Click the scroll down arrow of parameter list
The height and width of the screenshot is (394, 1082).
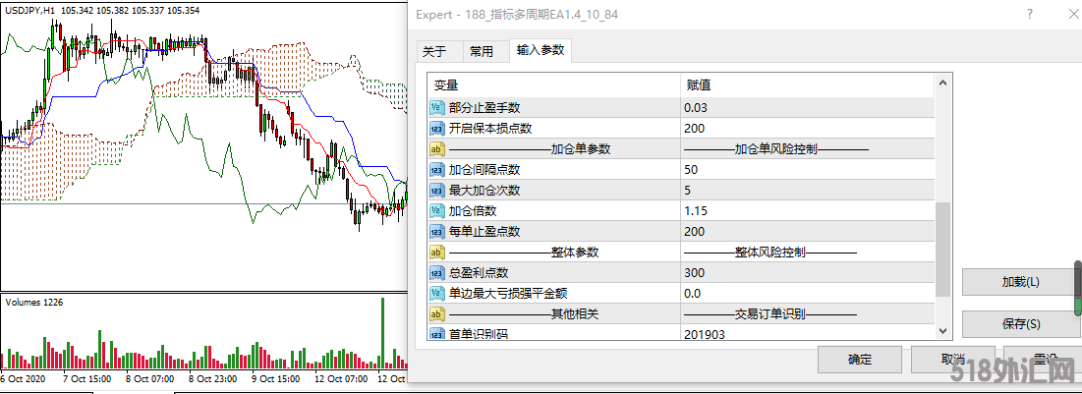(x=942, y=331)
